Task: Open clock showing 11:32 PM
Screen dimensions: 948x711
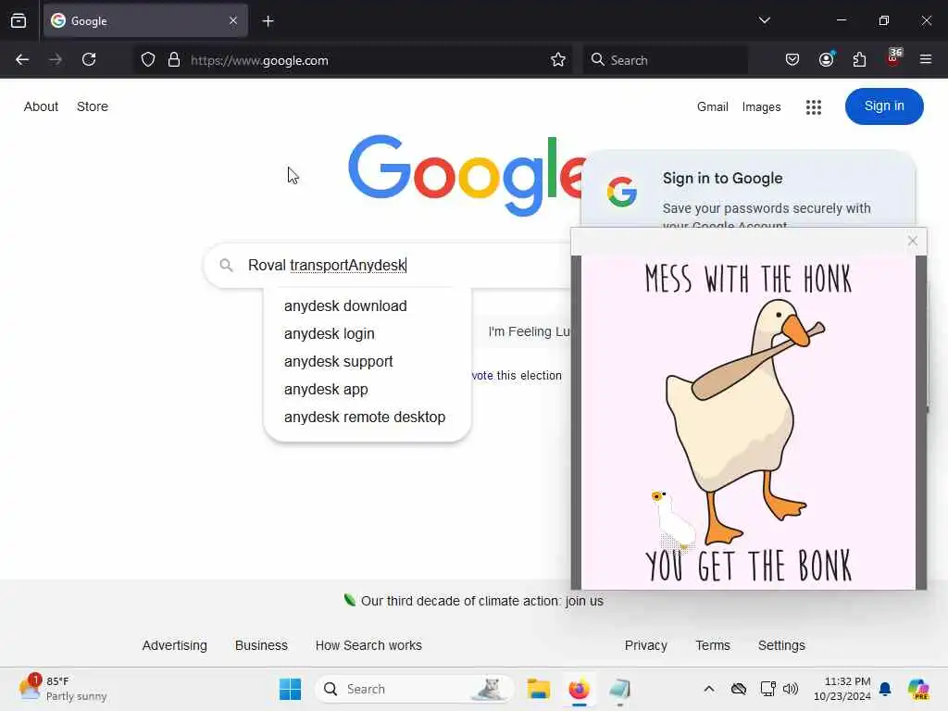Action: coord(842,689)
